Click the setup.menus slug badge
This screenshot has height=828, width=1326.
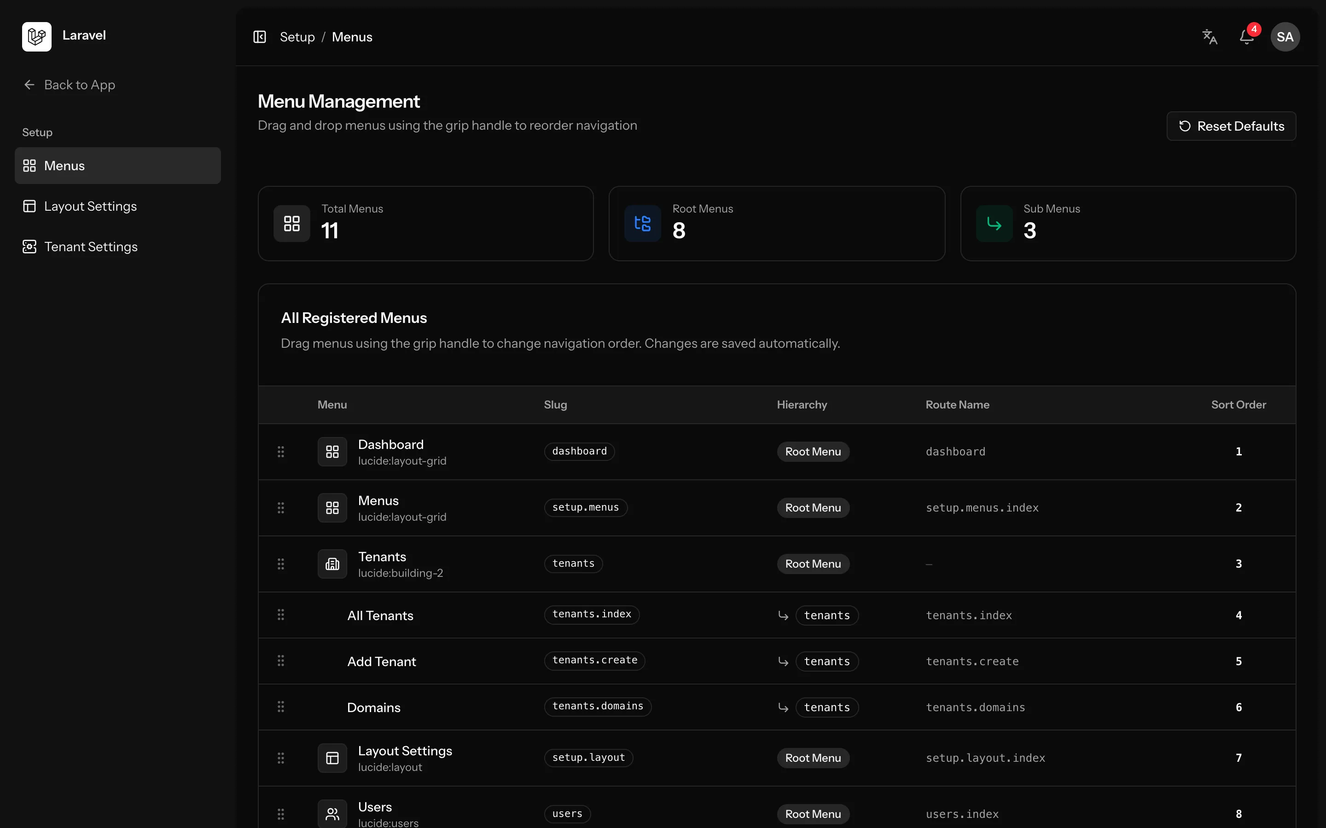(x=586, y=508)
